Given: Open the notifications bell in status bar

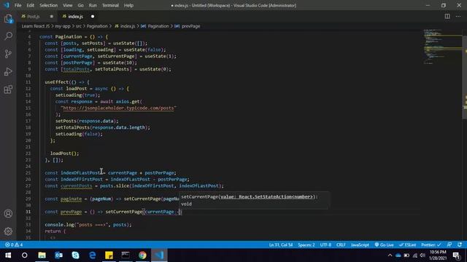Looking at the screenshot, I should 460,245.
